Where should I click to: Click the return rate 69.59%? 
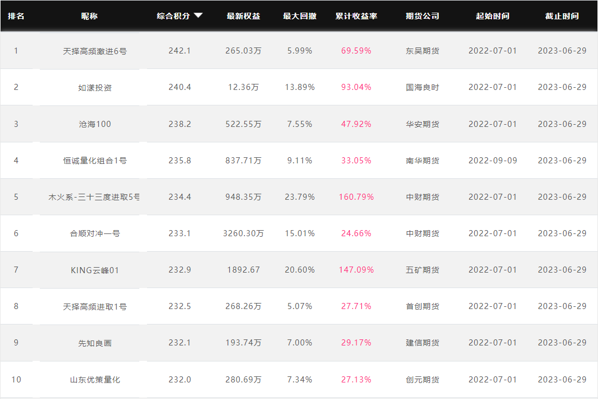[356, 51]
